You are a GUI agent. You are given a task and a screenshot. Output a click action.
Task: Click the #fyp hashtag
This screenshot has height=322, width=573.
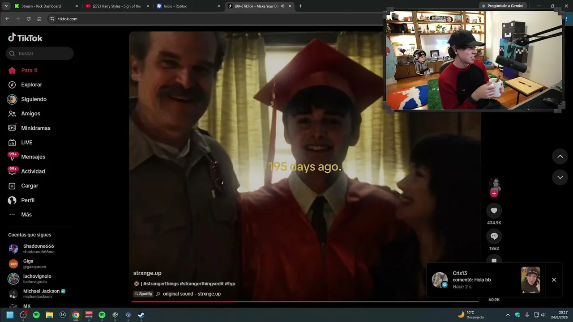(x=230, y=284)
